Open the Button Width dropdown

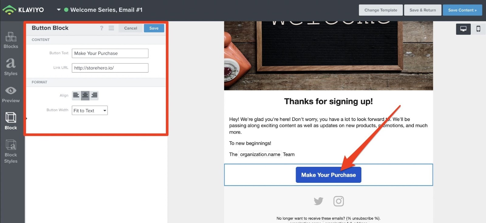coord(90,110)
